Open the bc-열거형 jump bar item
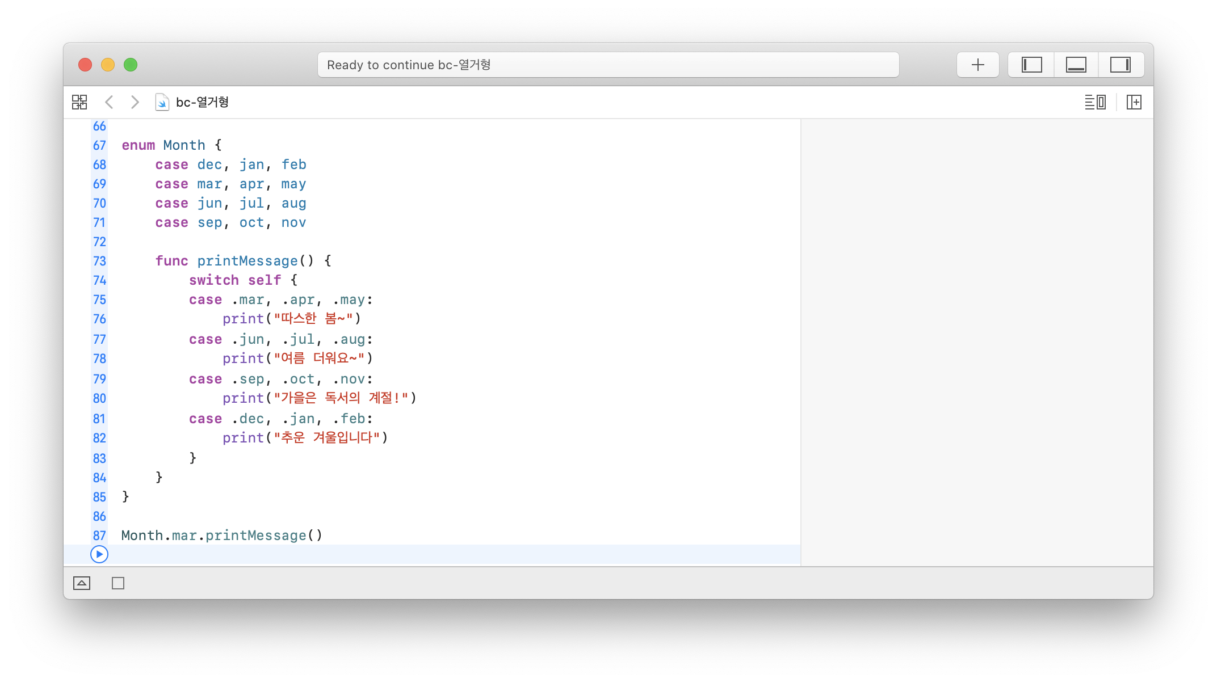 point(202,102)
